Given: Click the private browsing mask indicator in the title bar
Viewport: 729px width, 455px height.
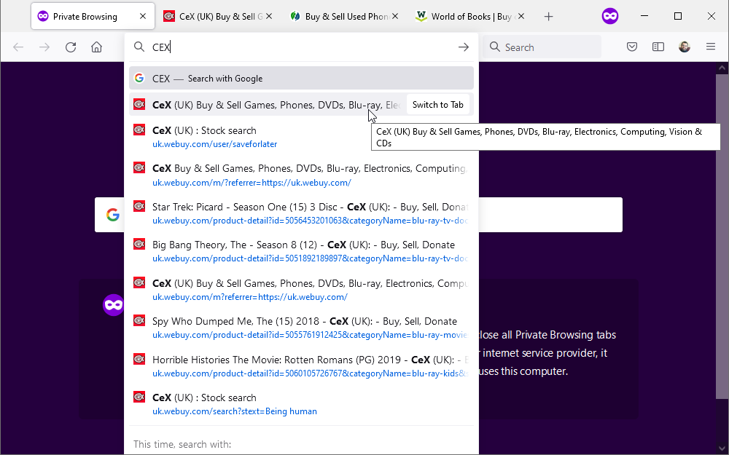Looking at the screenshot, I should tap(610, 16).
